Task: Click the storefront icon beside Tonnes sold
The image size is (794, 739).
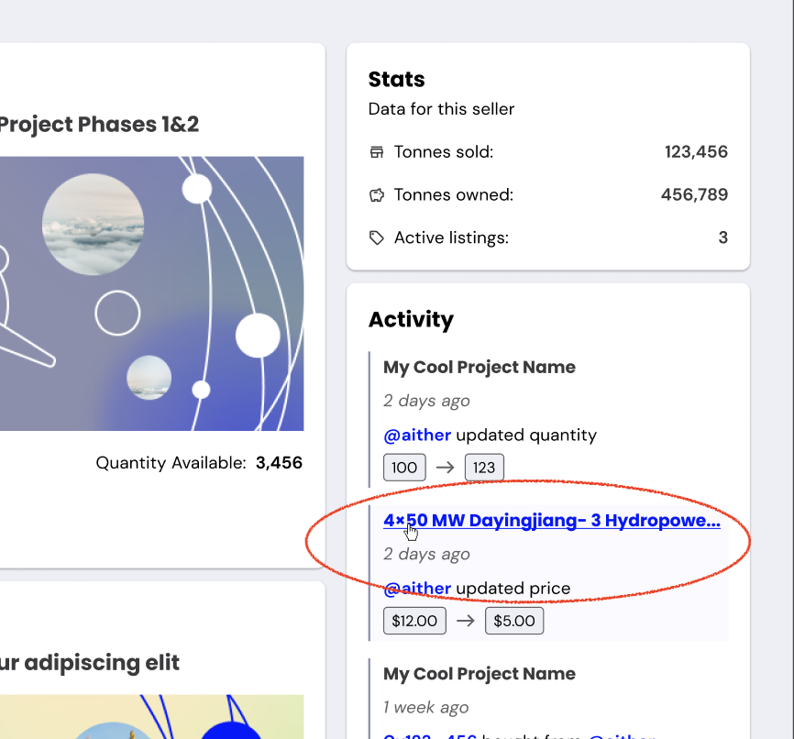Action: pos(377,152)
